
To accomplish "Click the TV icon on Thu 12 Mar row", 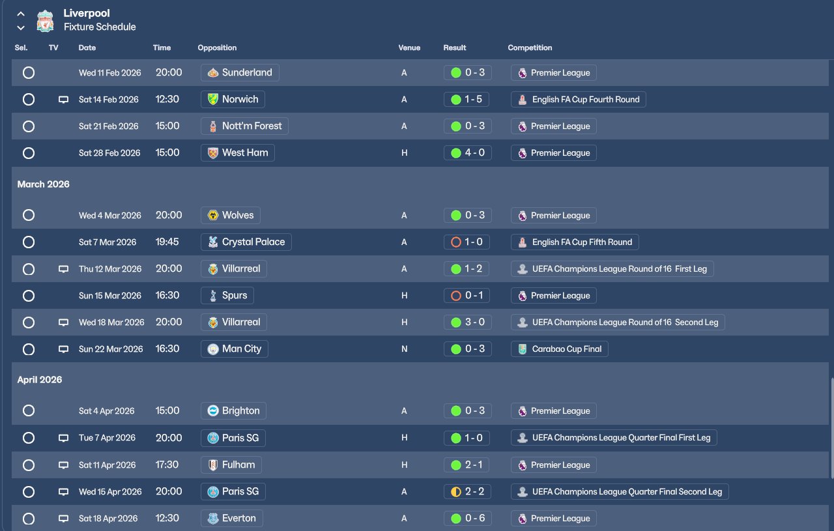I will [x=63, y=269].
